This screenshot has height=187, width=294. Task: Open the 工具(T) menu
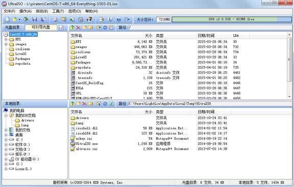[x=58, y=11]
